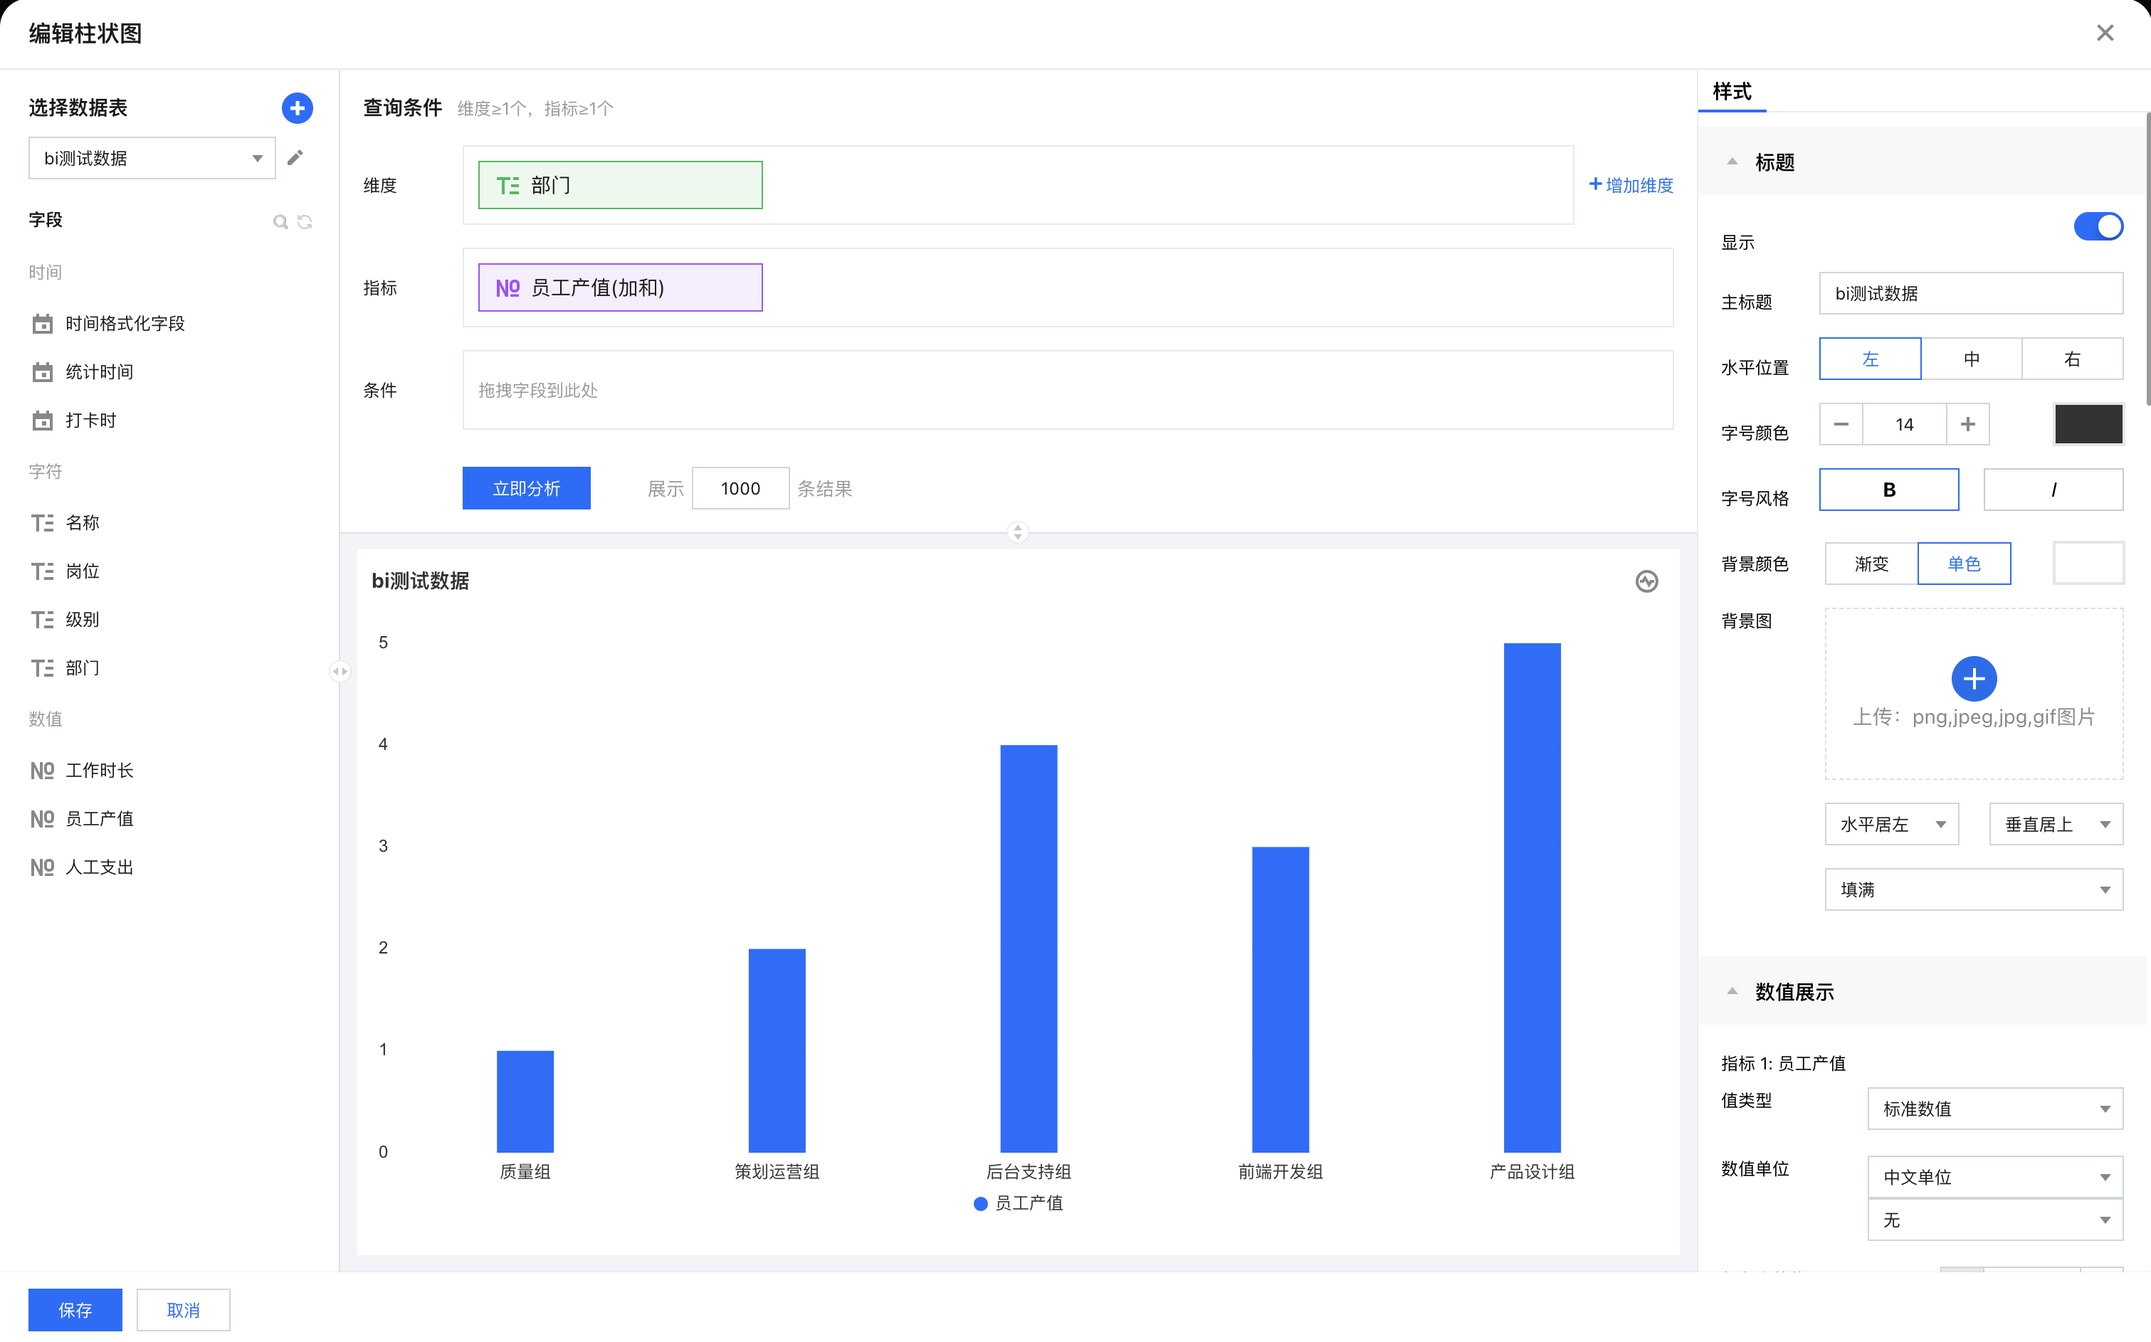Click the field search magnifier icon
Screen dimensions: 2151x1342
[x=280, y=222]
